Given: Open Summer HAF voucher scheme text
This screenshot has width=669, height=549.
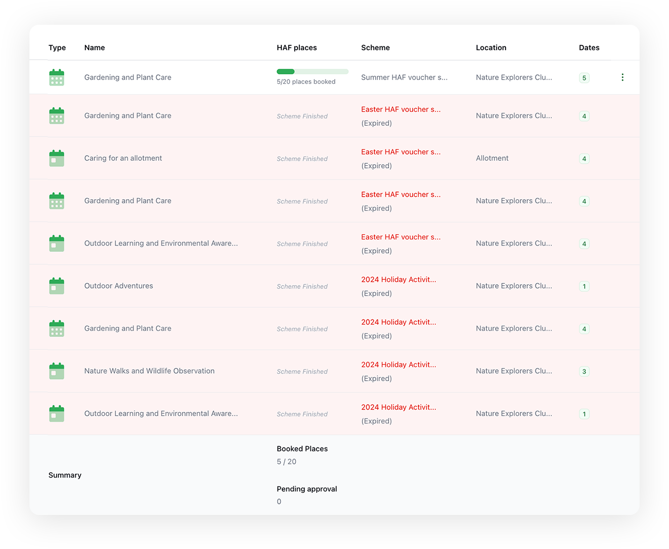Looking at the screenshot, I should click(404, 77).
